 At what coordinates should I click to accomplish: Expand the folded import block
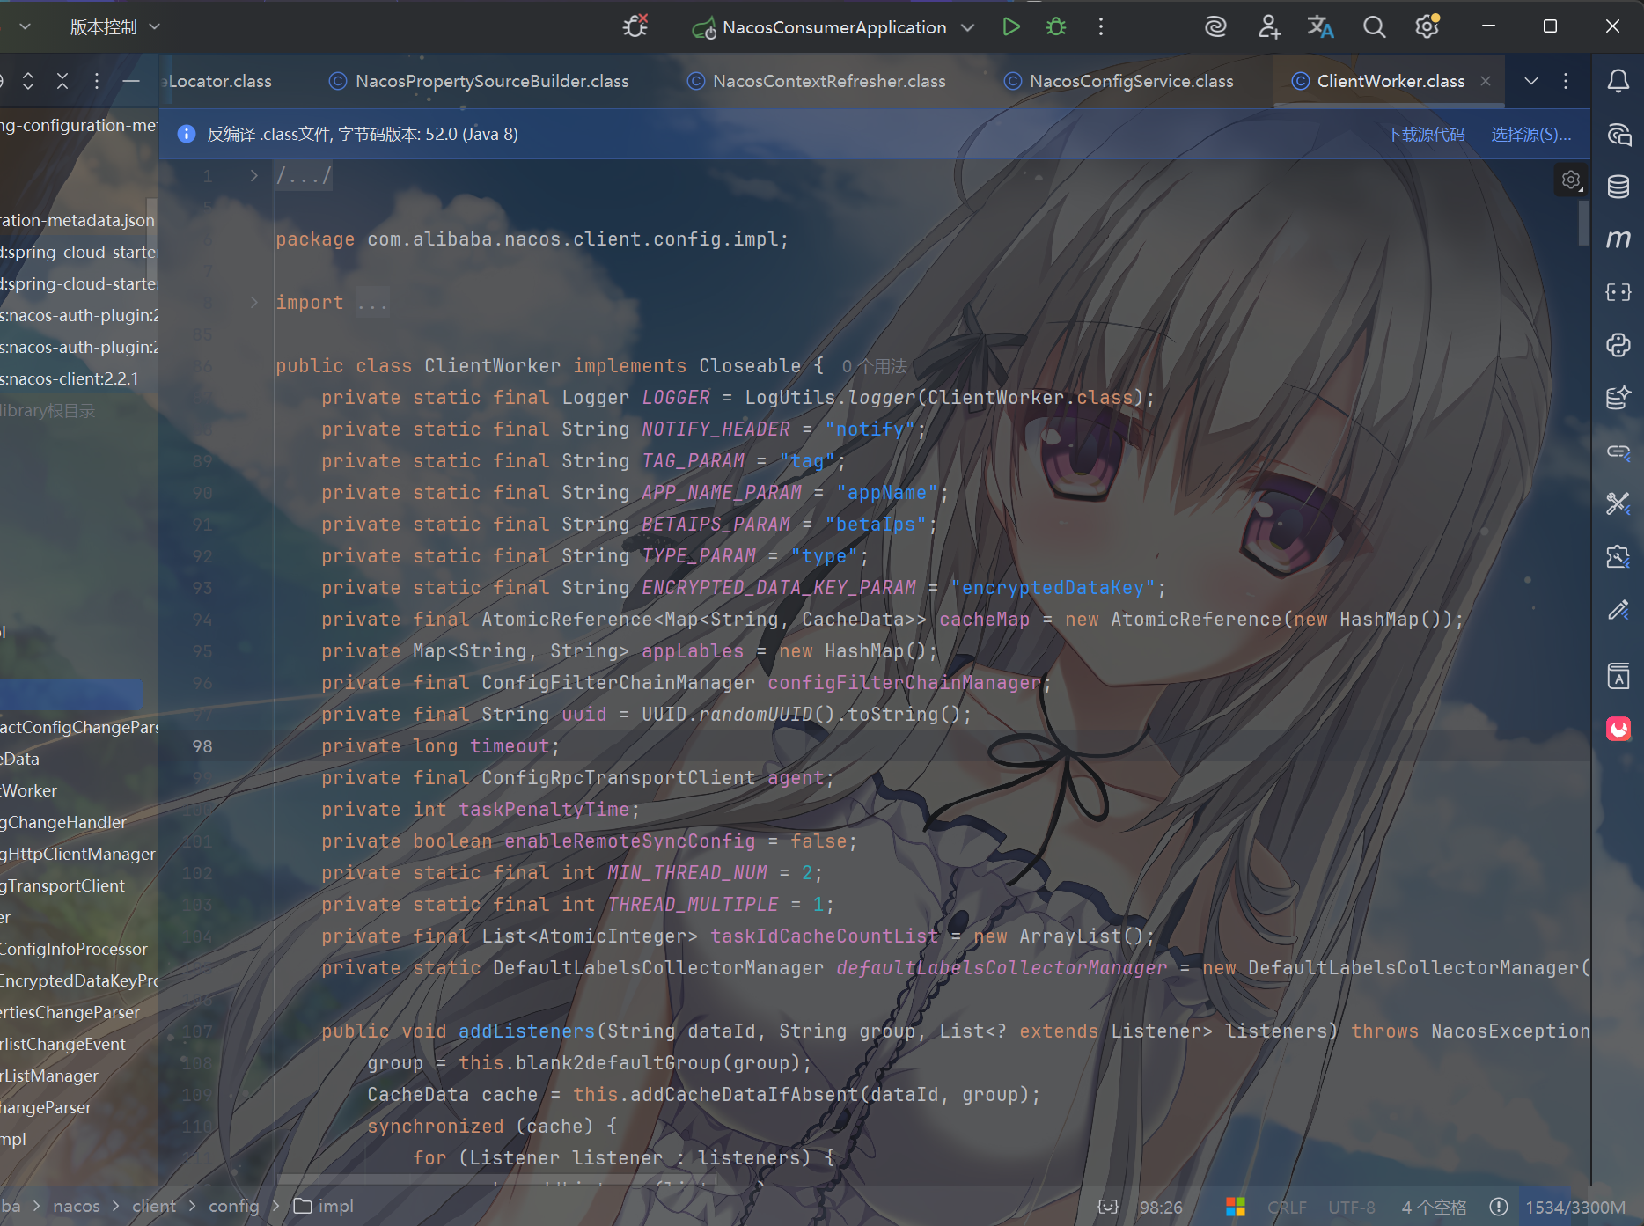click(x=254, y=302)
